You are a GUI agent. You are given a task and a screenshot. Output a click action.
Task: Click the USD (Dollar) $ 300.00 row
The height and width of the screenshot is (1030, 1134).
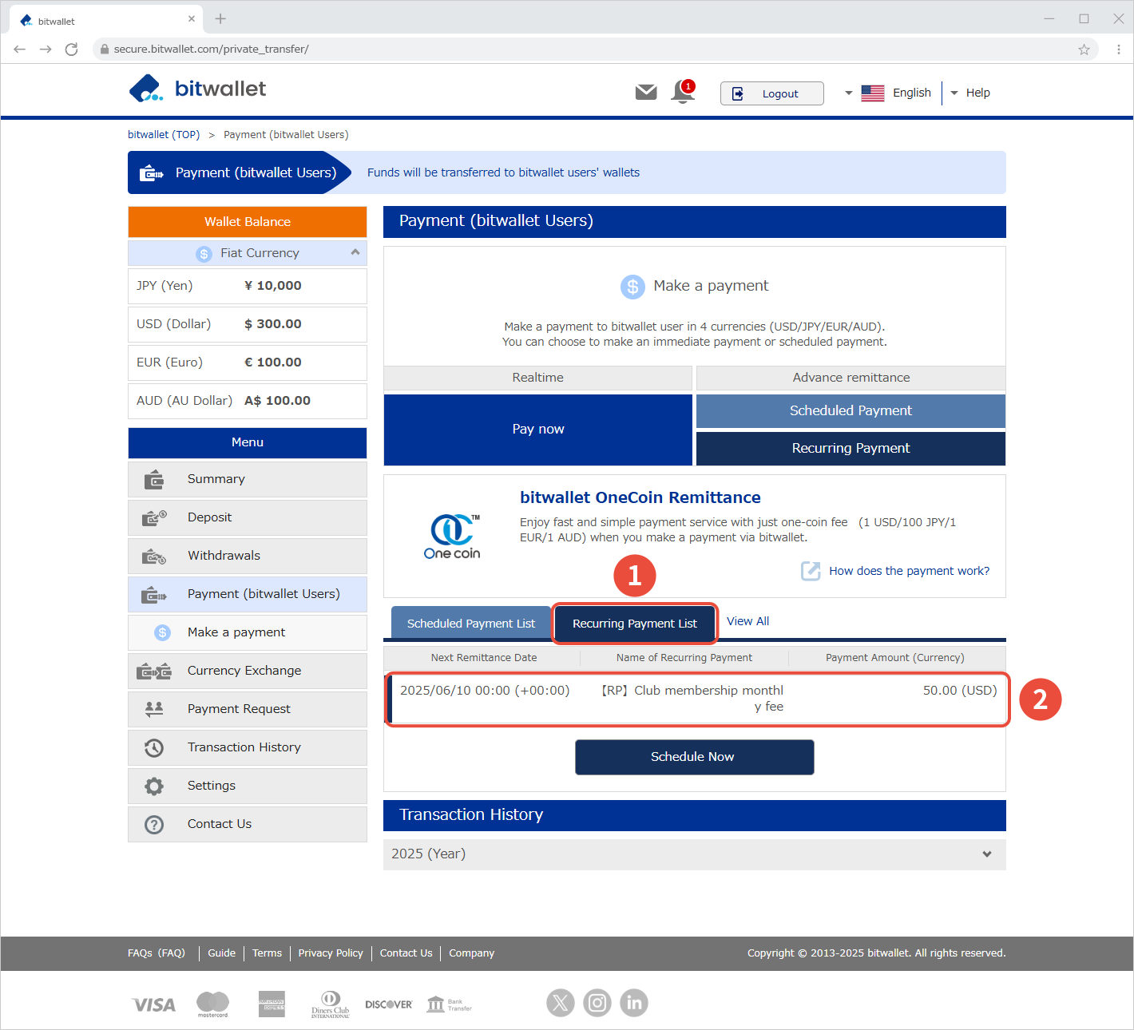coord(248,324)
